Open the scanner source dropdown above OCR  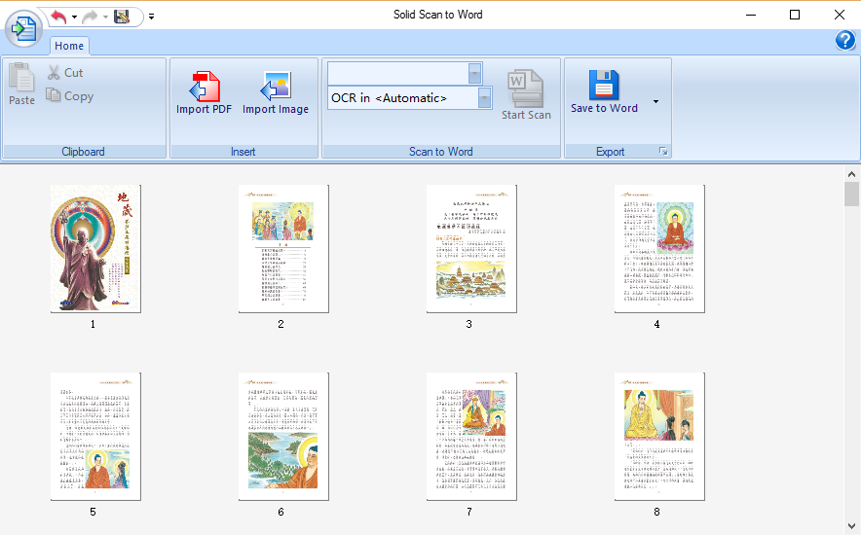(474, 74)
